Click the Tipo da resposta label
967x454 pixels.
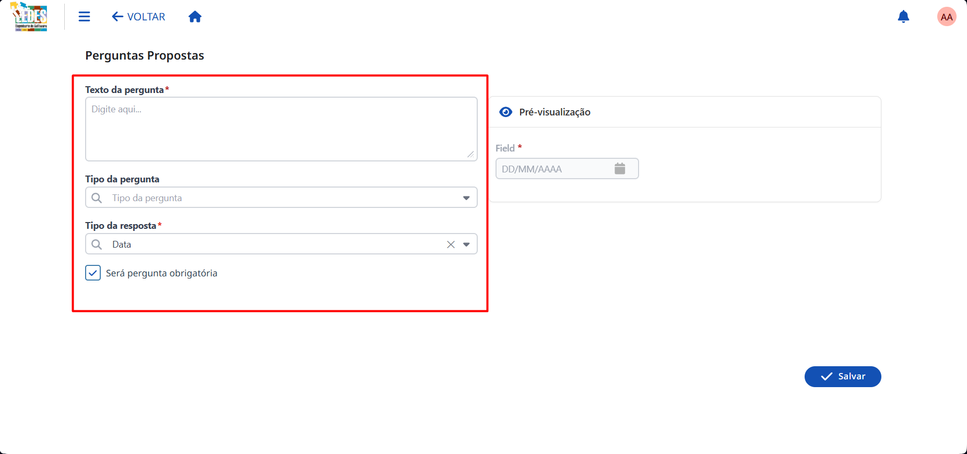121,226
